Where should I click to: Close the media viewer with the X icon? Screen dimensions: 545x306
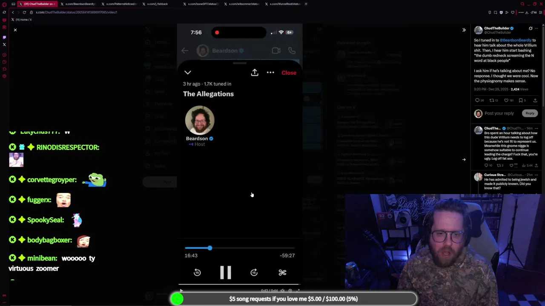pos(15,30)
